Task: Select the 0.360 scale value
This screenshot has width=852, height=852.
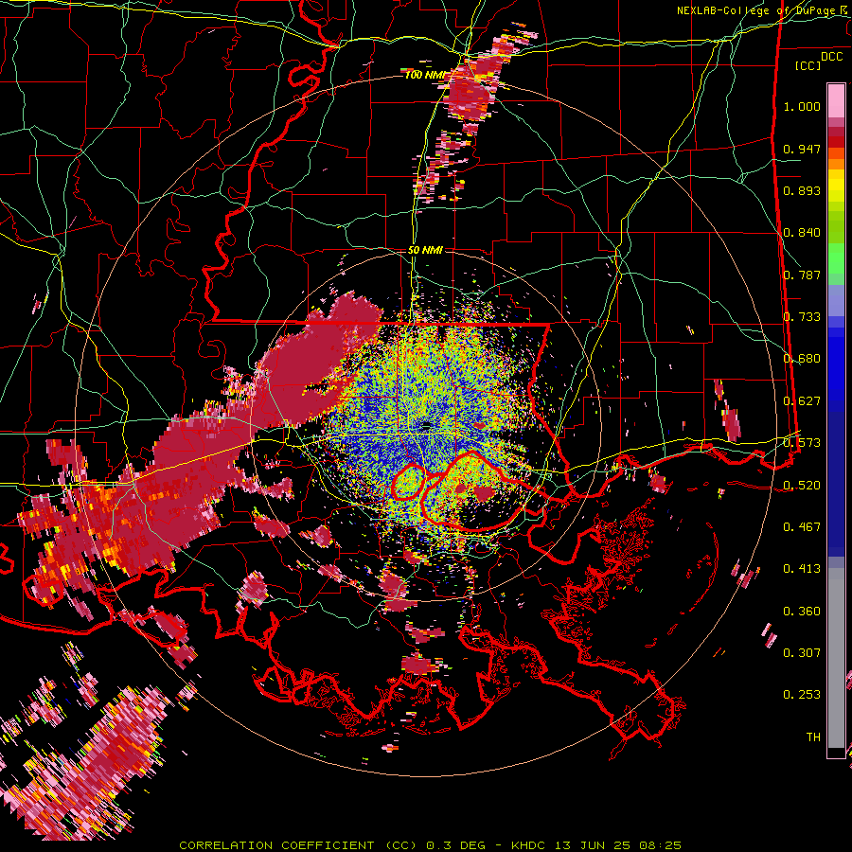Action: [x=802, y=612]
